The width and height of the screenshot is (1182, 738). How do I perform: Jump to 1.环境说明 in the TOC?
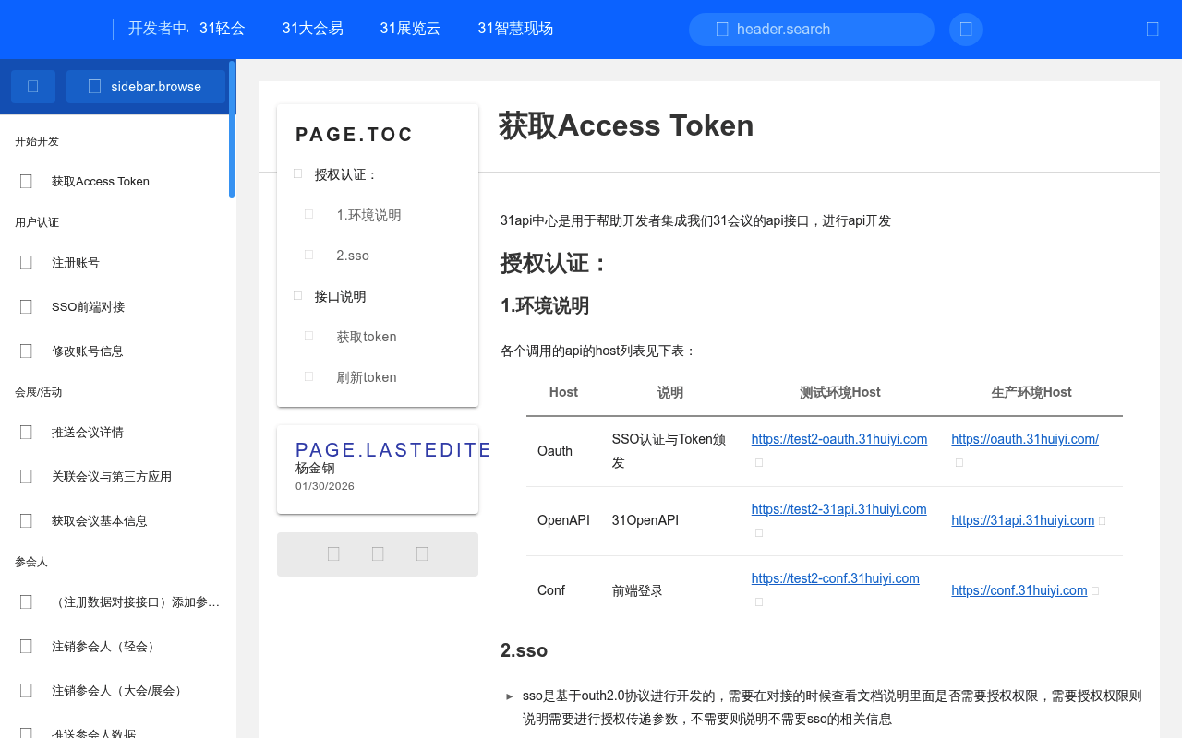pos(369,215)
